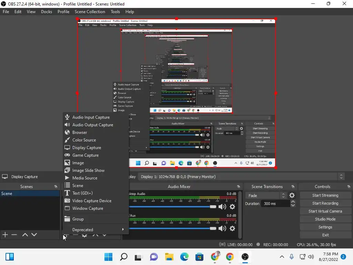The image size is (353, 265).
Task: Click Start Streaming button
Action: coord(325,195)
